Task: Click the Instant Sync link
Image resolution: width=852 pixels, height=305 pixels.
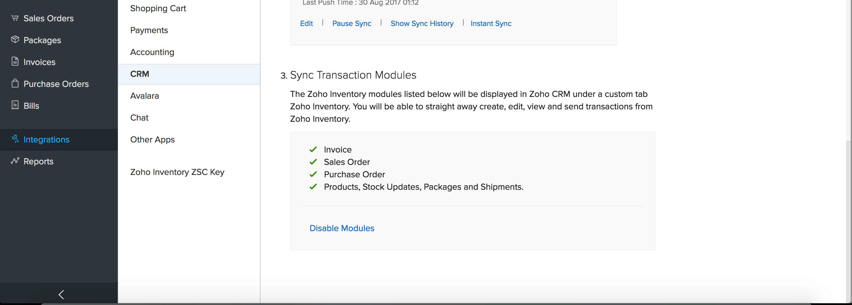Action: [491, 23]
